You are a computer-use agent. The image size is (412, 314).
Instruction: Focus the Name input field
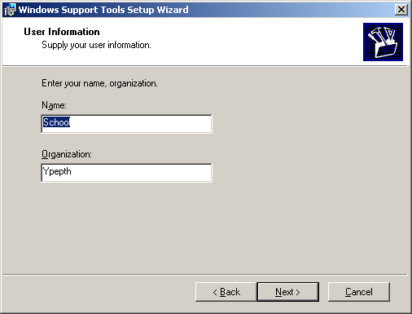pos(126,124)
